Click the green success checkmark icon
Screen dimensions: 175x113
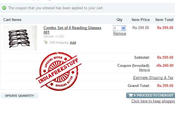pos(4,8)
